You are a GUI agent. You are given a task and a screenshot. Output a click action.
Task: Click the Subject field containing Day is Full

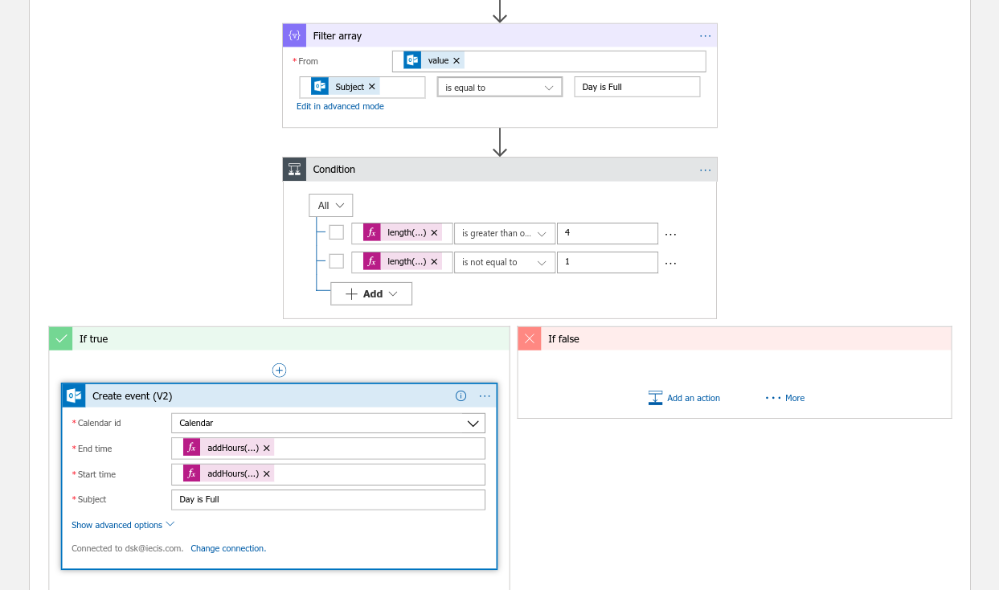[x=328, y=500]
